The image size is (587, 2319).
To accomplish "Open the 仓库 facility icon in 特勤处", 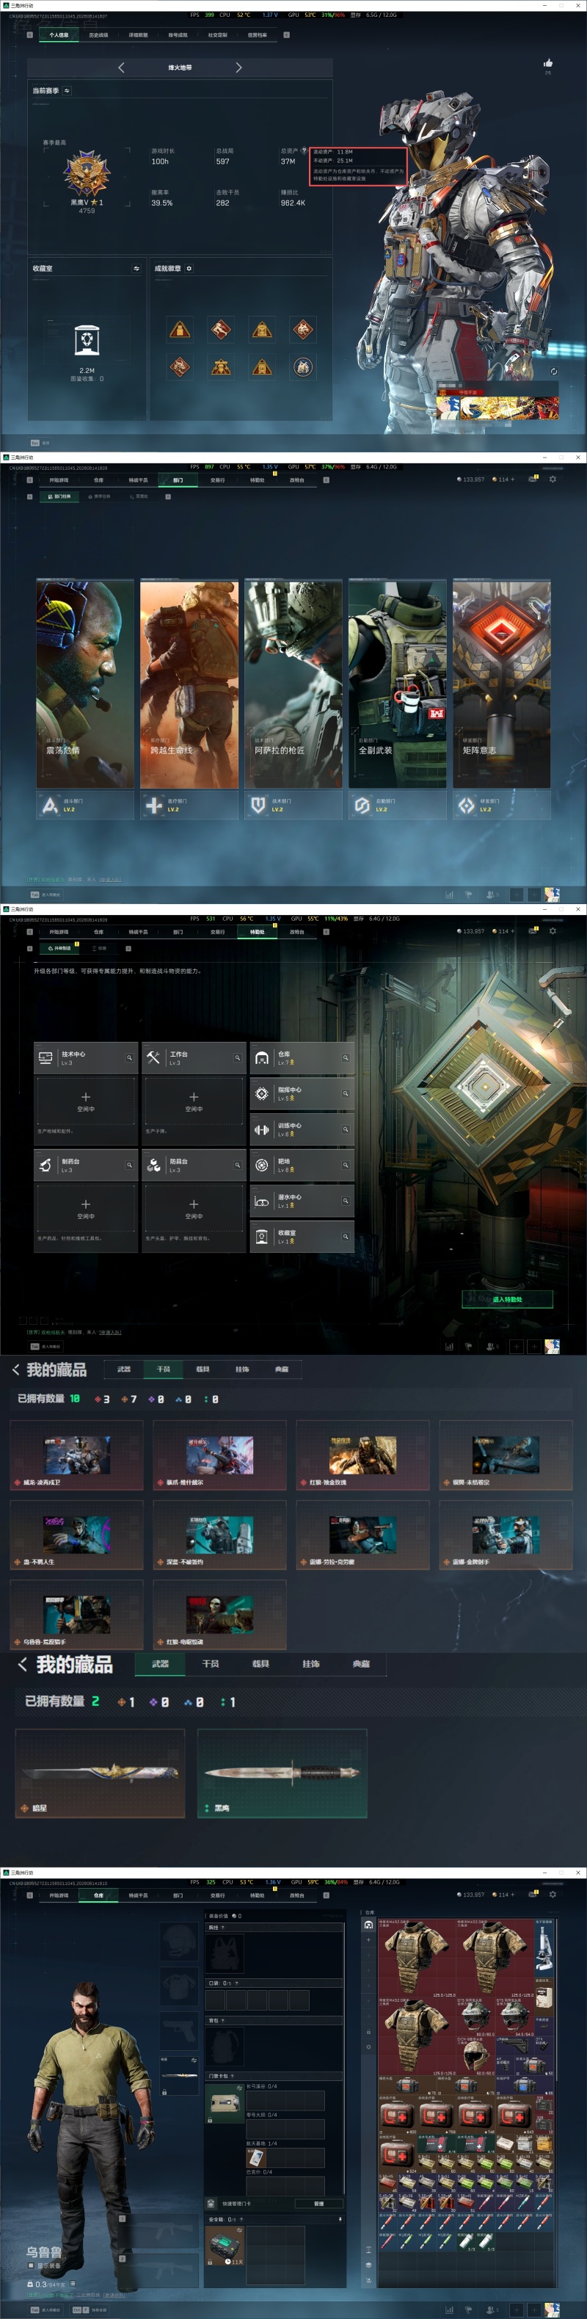I will (262, 1057).
